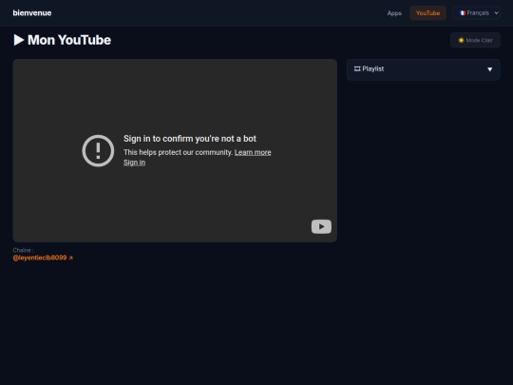This screenshot has width=513, height=385.
Task: Open the @leyentieclb8099 channel link
Action: pos(43,258)
